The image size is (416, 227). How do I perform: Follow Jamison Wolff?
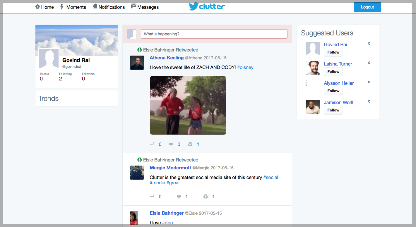(x=333, y=110)
